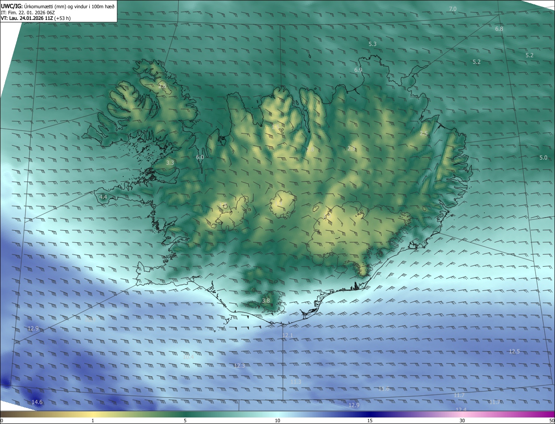
Task: Click the precipitation value 3.3 on the map
Action: pos(170,163)
